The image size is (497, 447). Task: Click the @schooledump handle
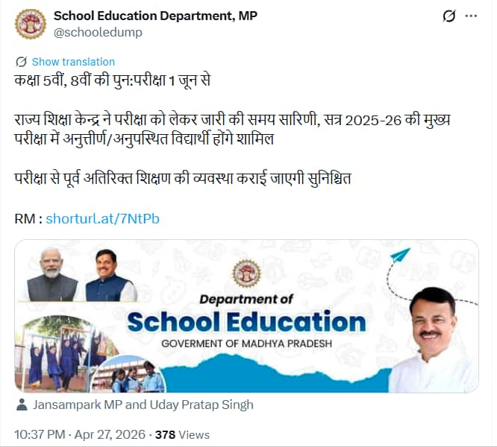98,32
